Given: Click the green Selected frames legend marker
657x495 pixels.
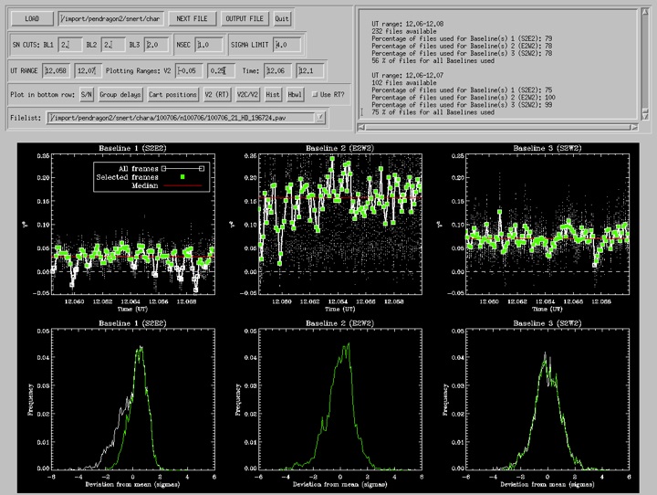Looking at the screenshot, I should [182, 177].
